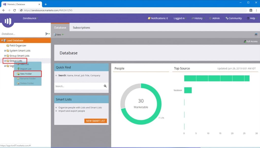
Task: Expand the Group Lists folder
Action: point(5,61)
